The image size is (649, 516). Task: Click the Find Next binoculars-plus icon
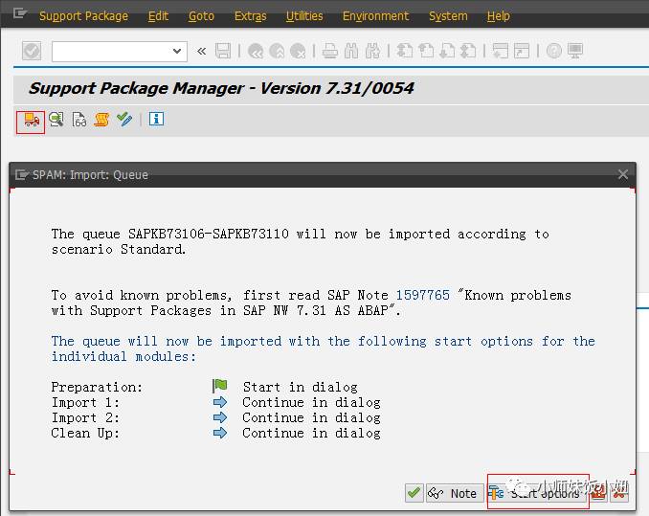[x=372, y=52]
